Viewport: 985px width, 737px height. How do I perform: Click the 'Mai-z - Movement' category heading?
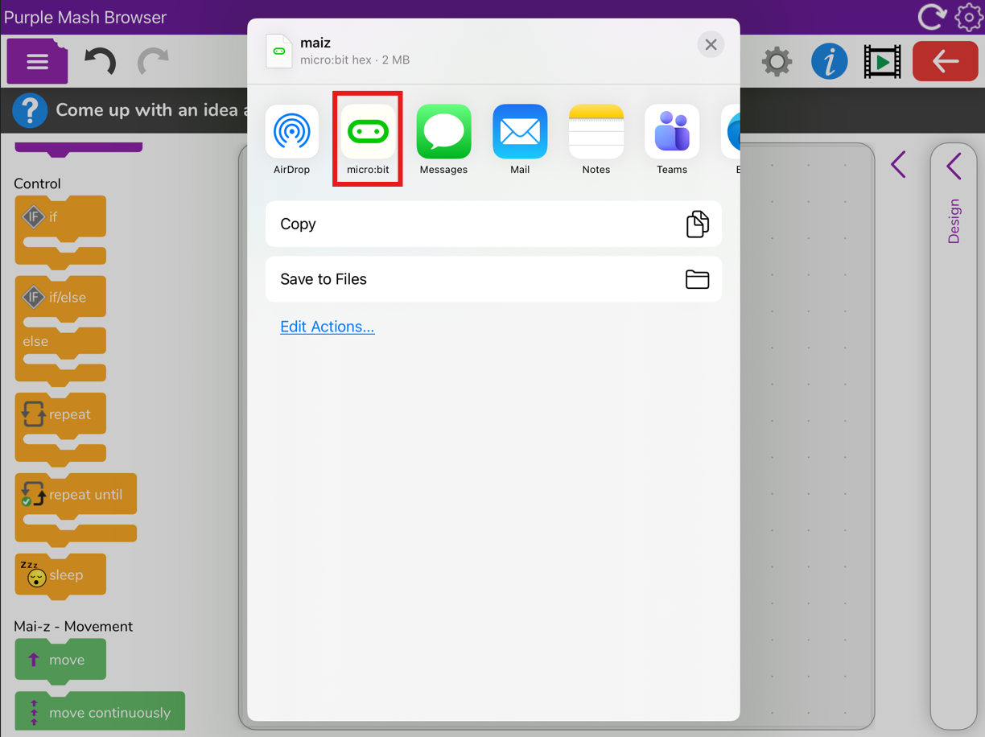[x=73, y=626]
